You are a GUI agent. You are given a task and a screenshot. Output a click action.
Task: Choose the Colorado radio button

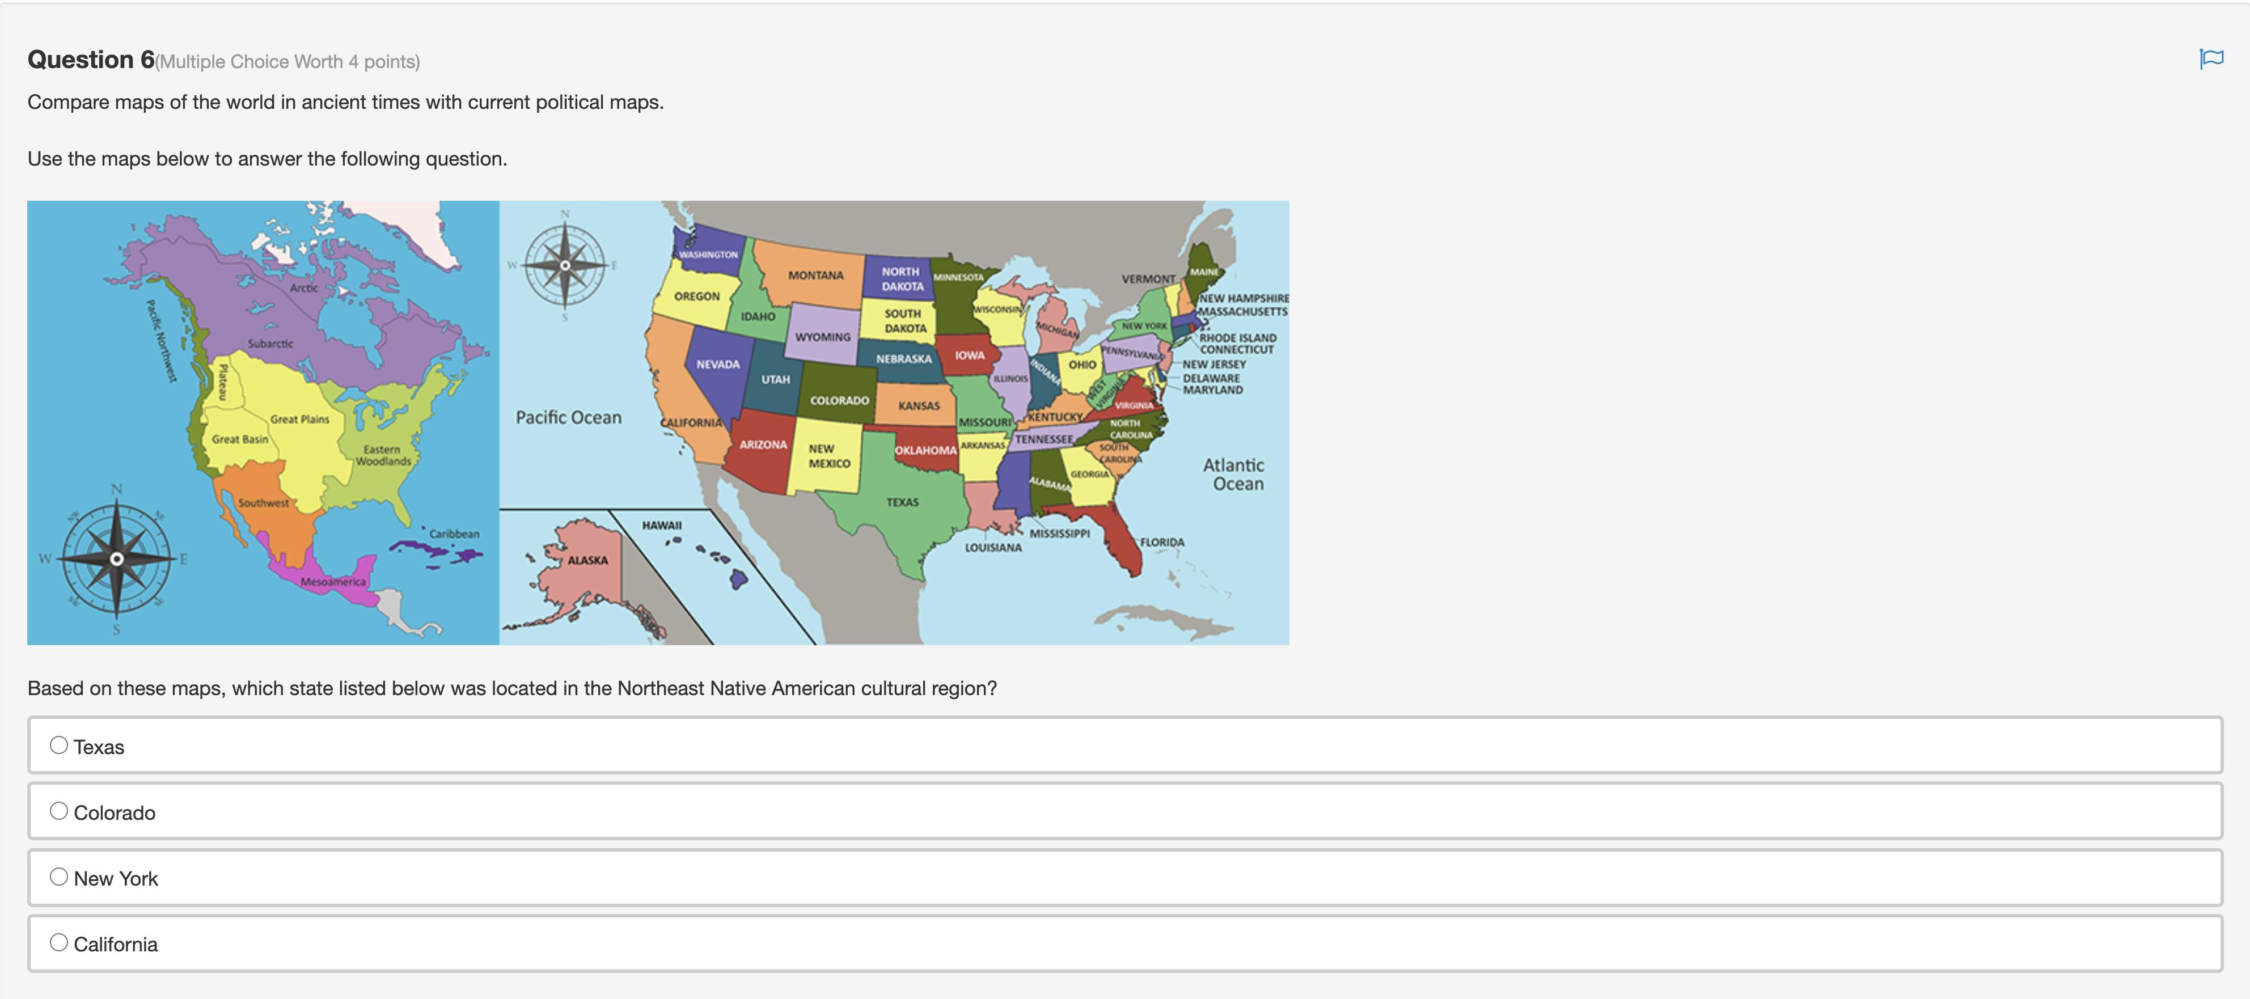tap(58, 811)
